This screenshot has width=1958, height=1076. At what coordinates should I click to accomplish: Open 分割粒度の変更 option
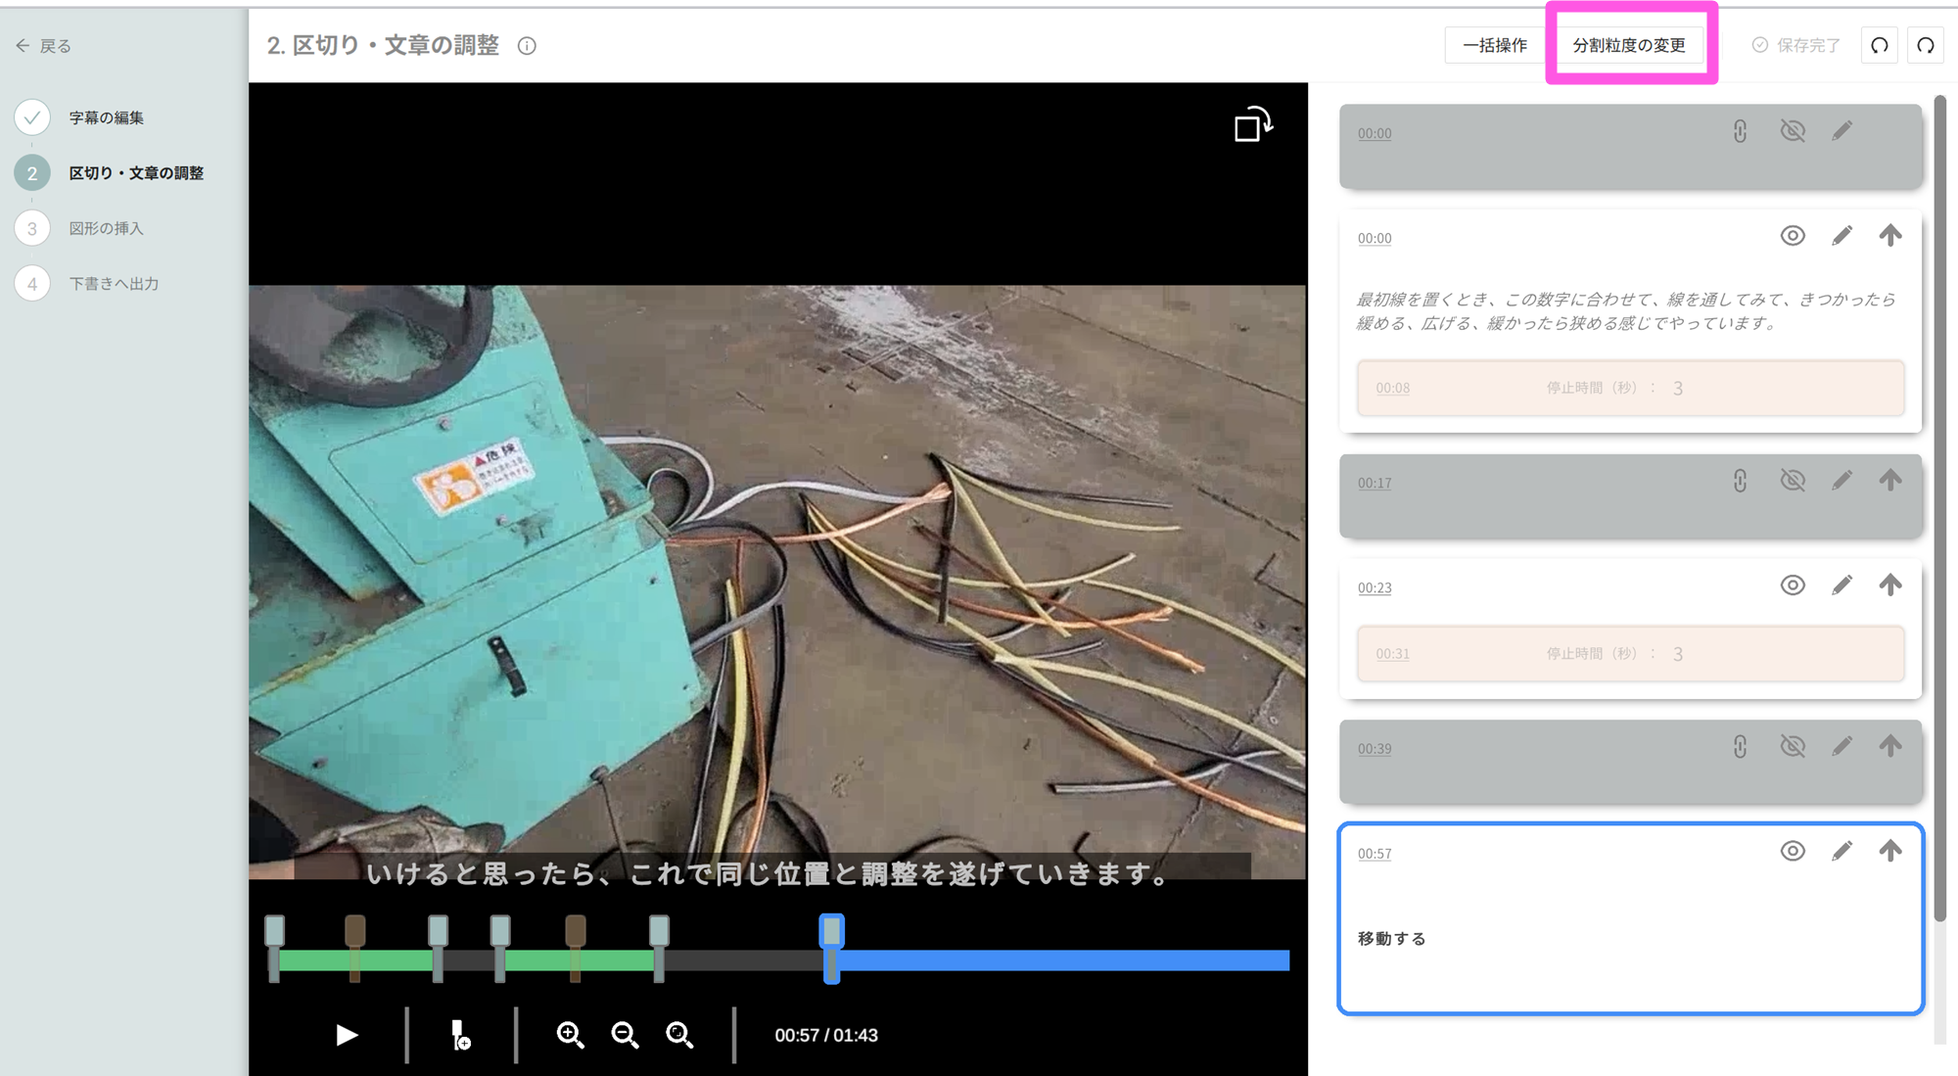click(x=1629, y=45)
